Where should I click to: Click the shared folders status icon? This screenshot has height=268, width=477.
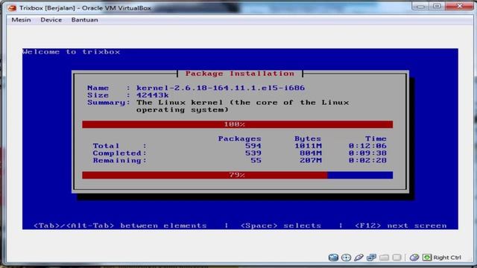point(384,258)
